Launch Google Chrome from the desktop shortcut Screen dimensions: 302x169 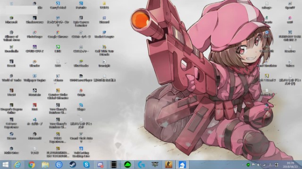click(58, 34)
